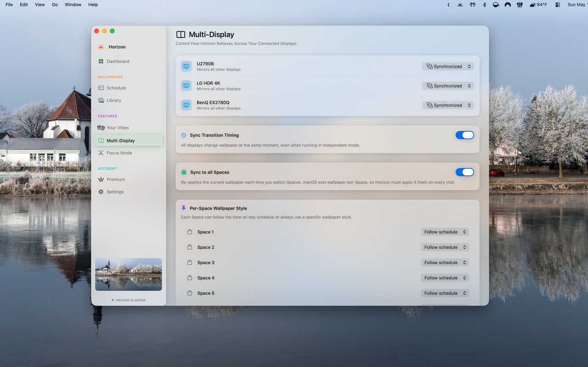Open U2790B Synchronized mode dropdown
588x367 pixels.
[448, 67]
